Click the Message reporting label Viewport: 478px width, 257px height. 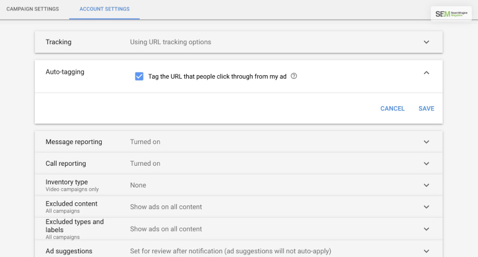pyautogui.click(x=74, y=142)
